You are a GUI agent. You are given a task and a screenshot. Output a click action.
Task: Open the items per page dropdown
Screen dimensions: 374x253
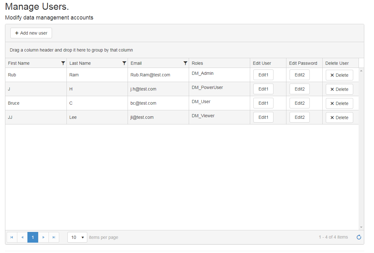pos(77,237)
